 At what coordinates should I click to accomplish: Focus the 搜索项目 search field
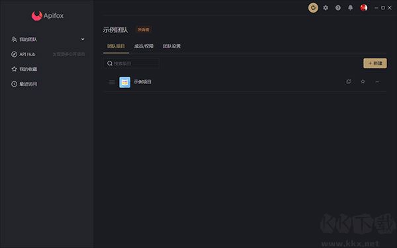tap(132, 63)
